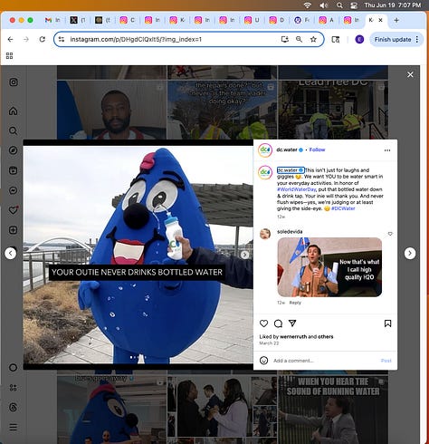Click the Instagram logo icon in the sidebar
The height and width of the screenshot is (444, 429).
coord(14,82)
